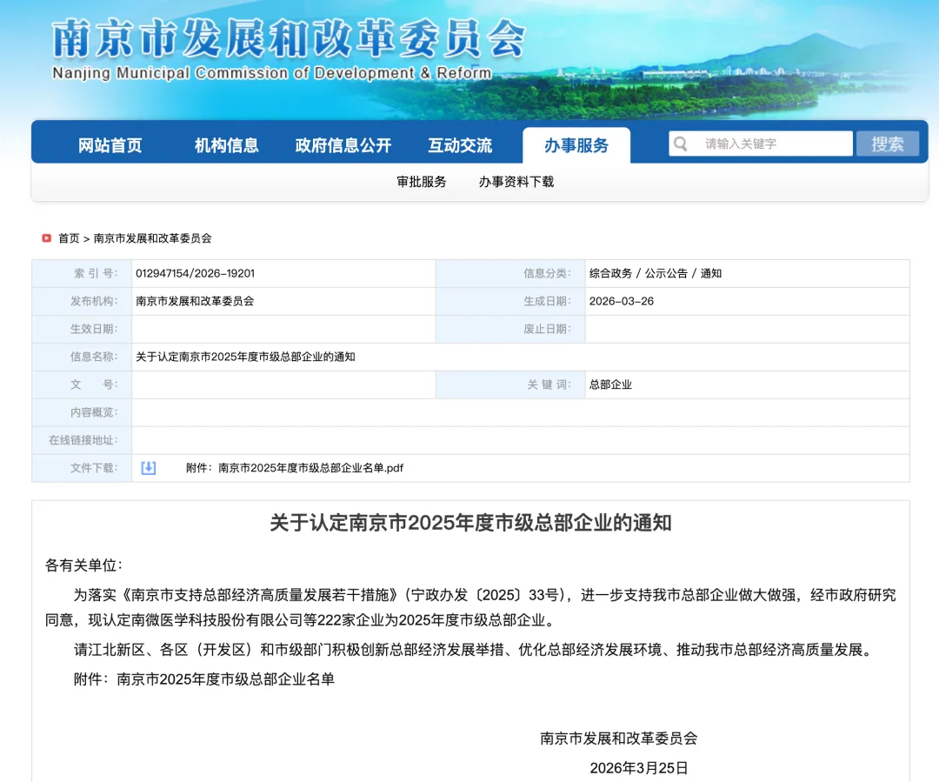Select the keyword value 总部企业
939x782 pixels.
(x=611, y=384)
